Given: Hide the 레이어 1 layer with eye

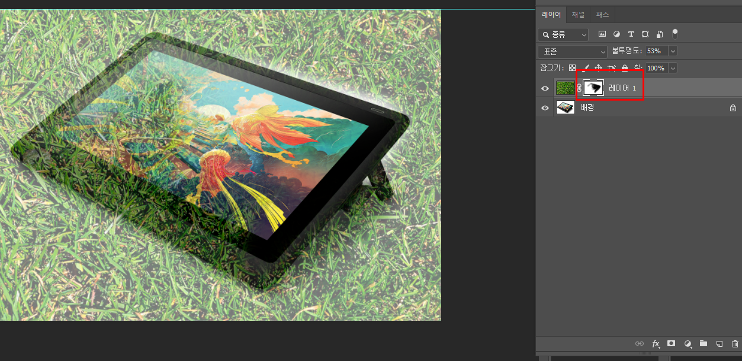Looking at the screenshot, I should (545, 88).
